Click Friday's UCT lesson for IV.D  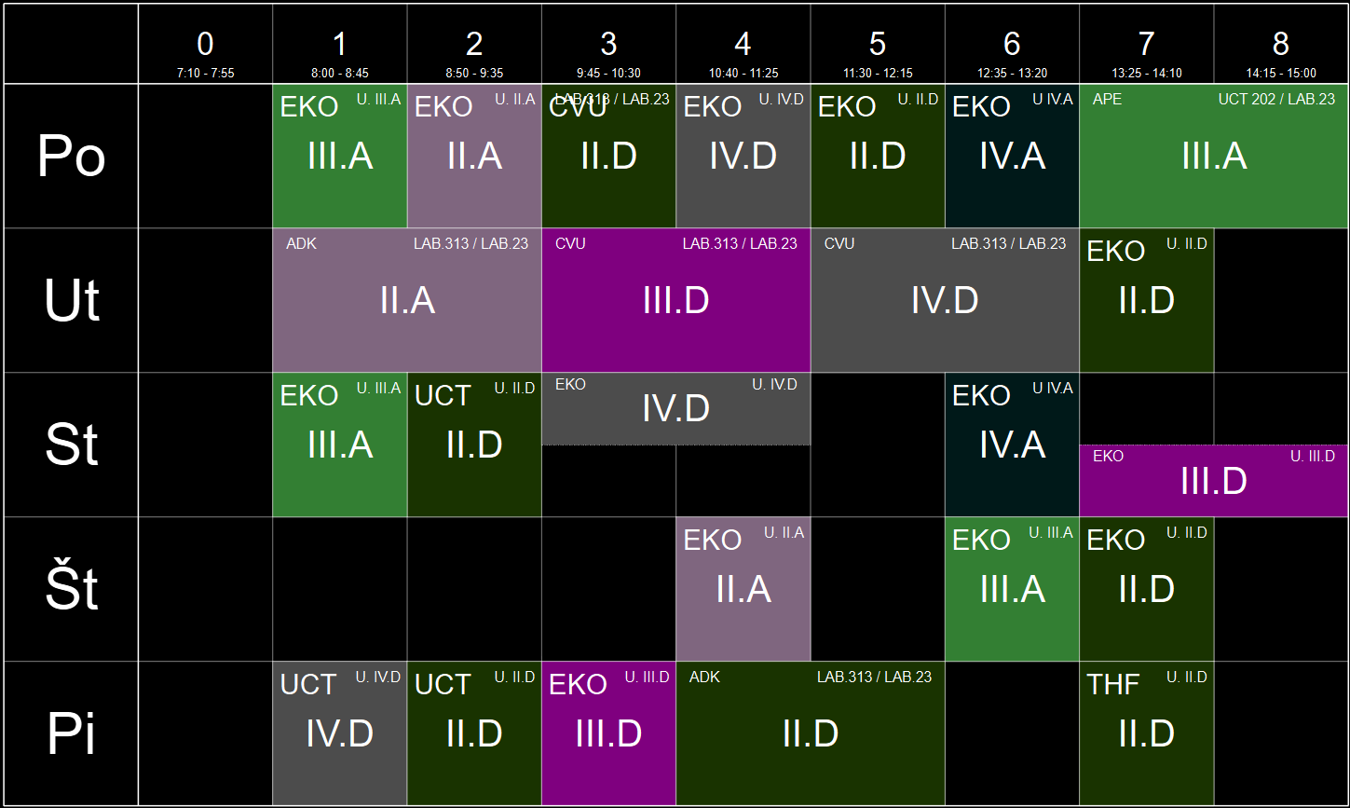[340, 734]
